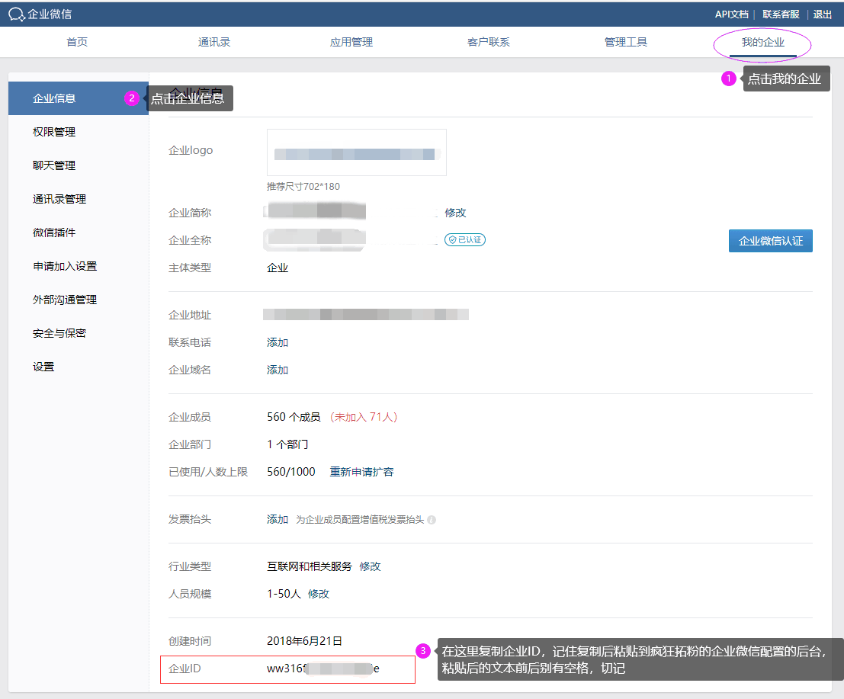
Task: Click the 推荐尺寸702*180 hint text
Action: 303,187
